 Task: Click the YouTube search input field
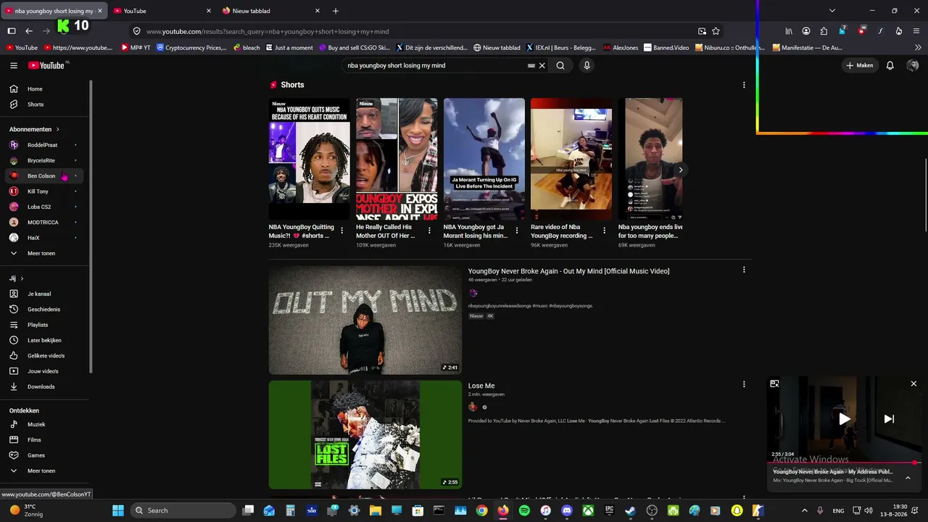[x=435, y=65]
